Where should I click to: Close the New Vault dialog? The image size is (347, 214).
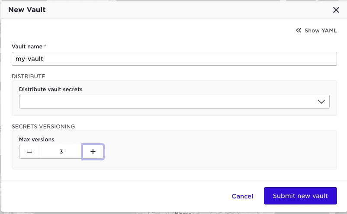[336, 10]
